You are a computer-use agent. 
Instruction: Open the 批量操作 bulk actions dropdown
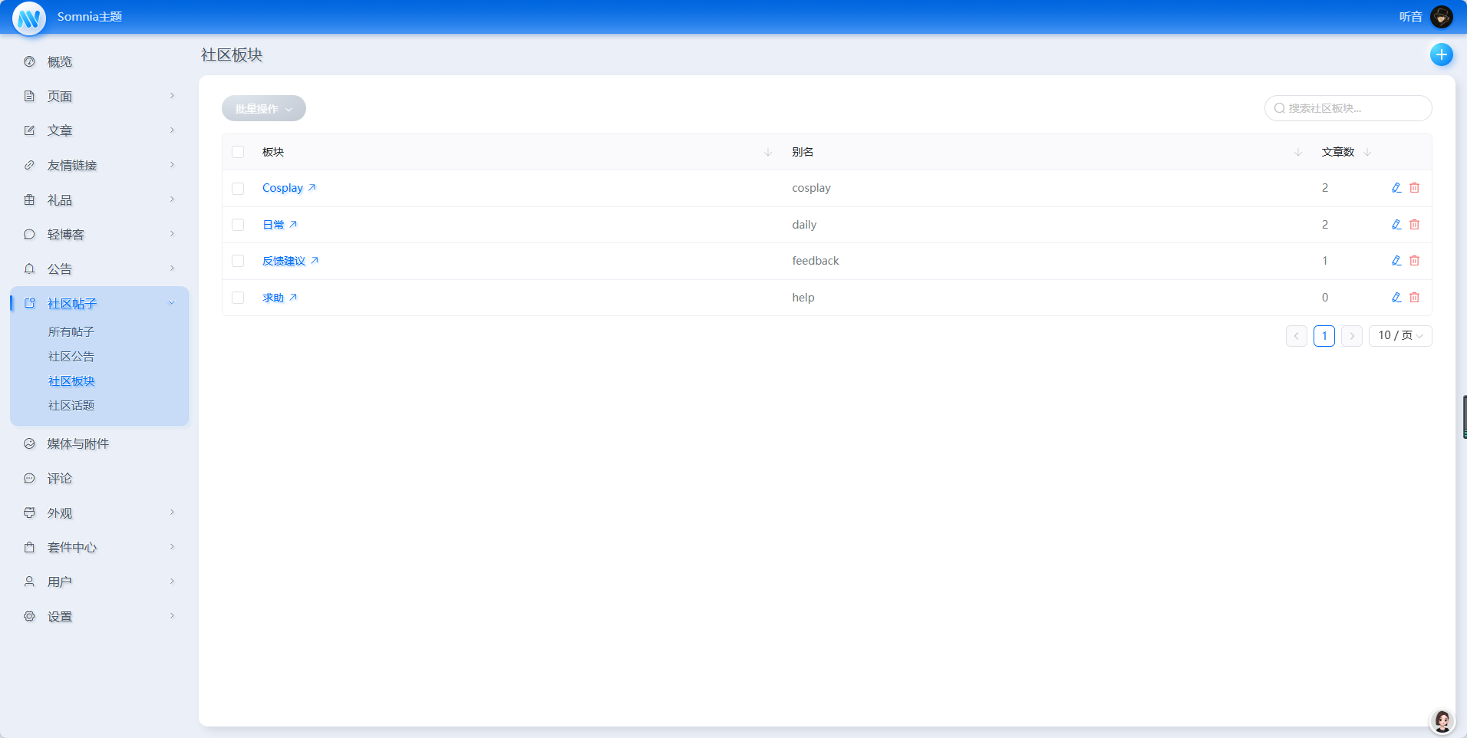pyautogui.click(x=263, y=109)
